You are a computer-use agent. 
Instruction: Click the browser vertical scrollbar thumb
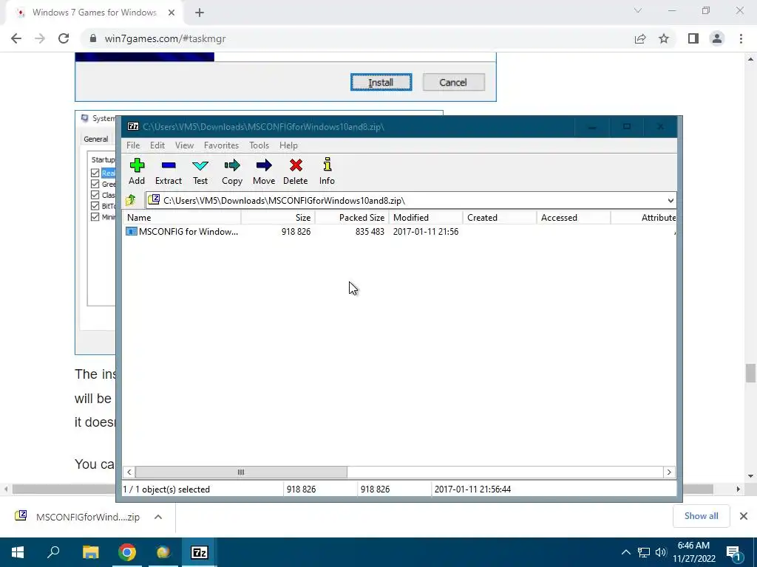click(x=750, y=373)
